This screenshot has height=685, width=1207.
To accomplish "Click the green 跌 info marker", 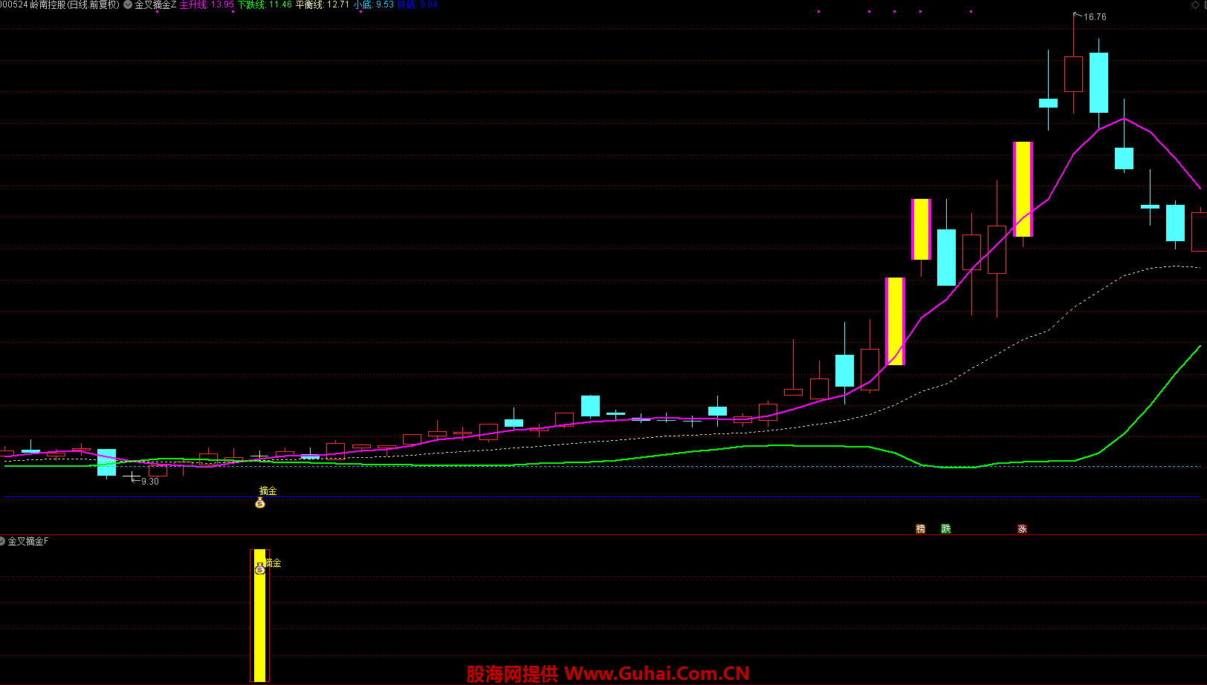I will (946, 529).
